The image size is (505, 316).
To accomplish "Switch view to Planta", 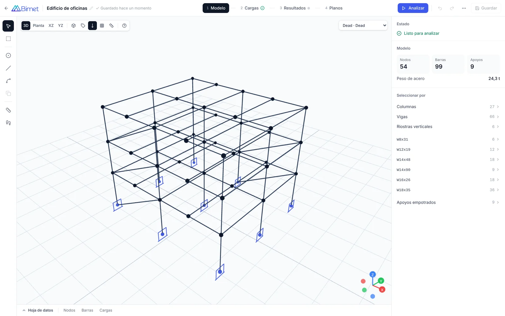I will (39, 26).
